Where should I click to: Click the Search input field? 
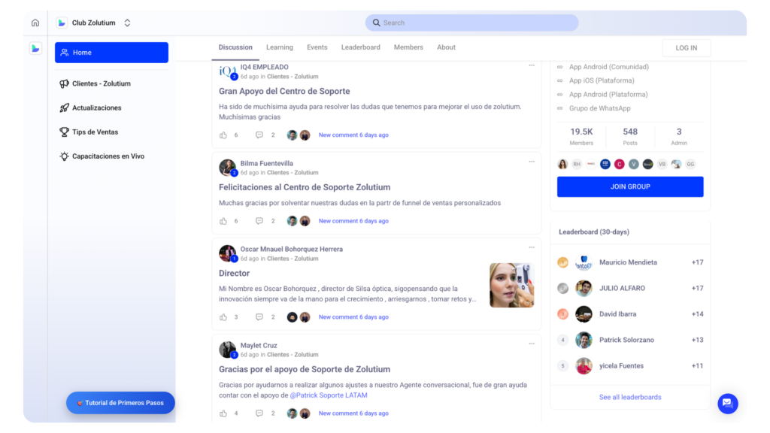tap(471, 23)
